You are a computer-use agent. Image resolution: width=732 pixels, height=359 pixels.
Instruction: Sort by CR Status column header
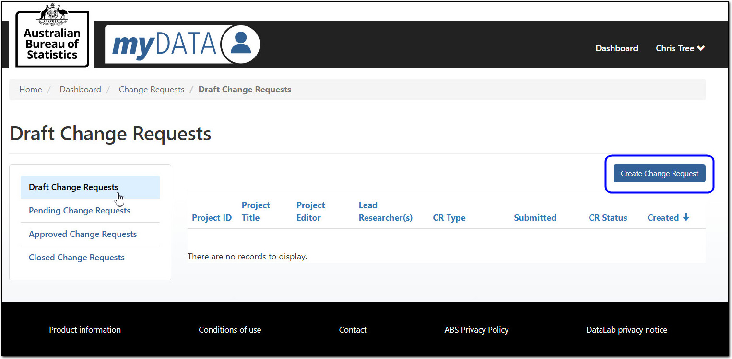click(x=608, y=218)
